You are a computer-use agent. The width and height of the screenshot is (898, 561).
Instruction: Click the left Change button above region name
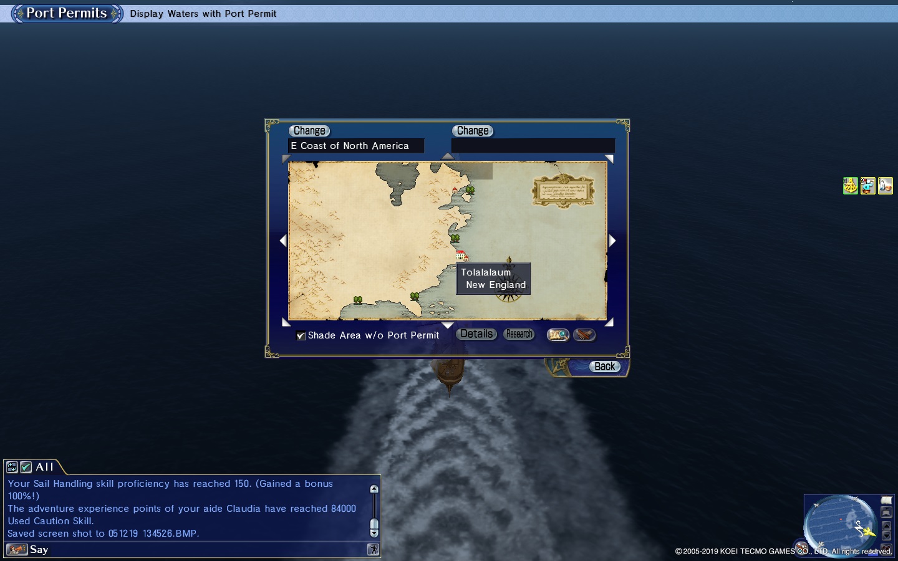(x=309, y=131)
